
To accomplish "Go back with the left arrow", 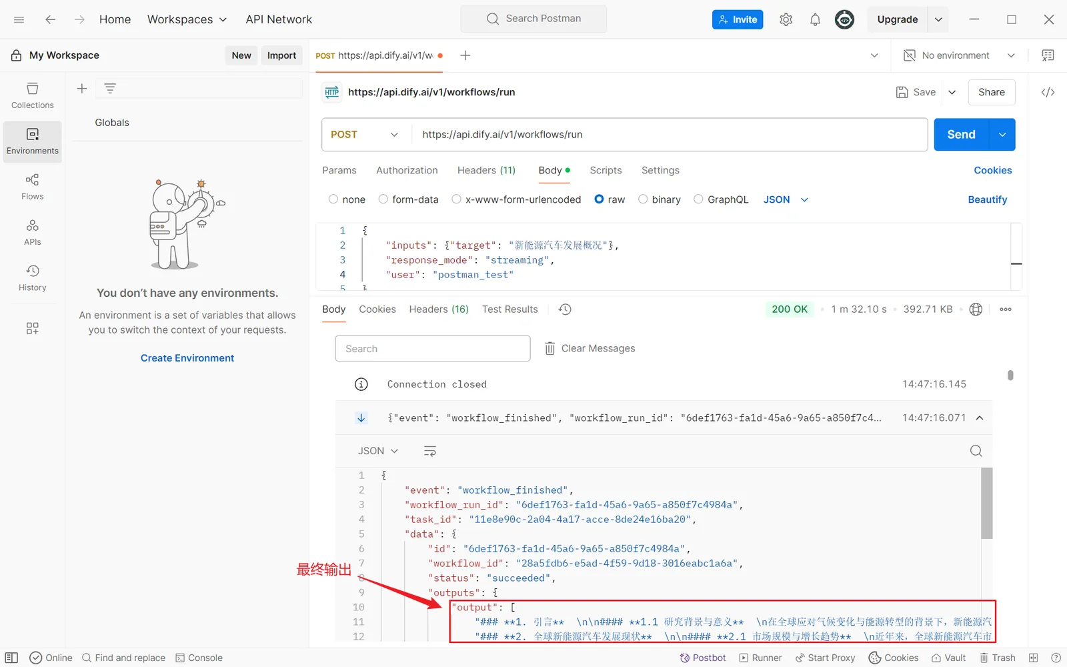I will click(x=50, y=19).
